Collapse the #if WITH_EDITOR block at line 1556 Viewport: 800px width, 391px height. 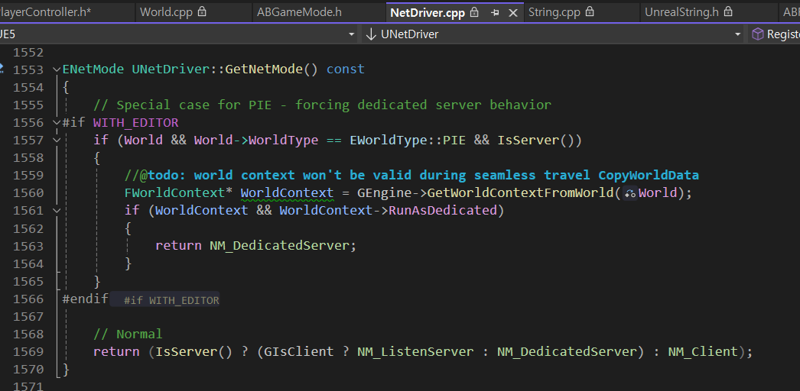click(x=56, y=122)
